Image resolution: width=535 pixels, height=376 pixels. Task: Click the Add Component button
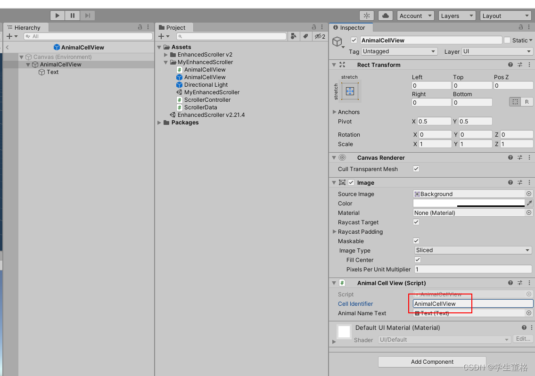click(x=431, y=361)
